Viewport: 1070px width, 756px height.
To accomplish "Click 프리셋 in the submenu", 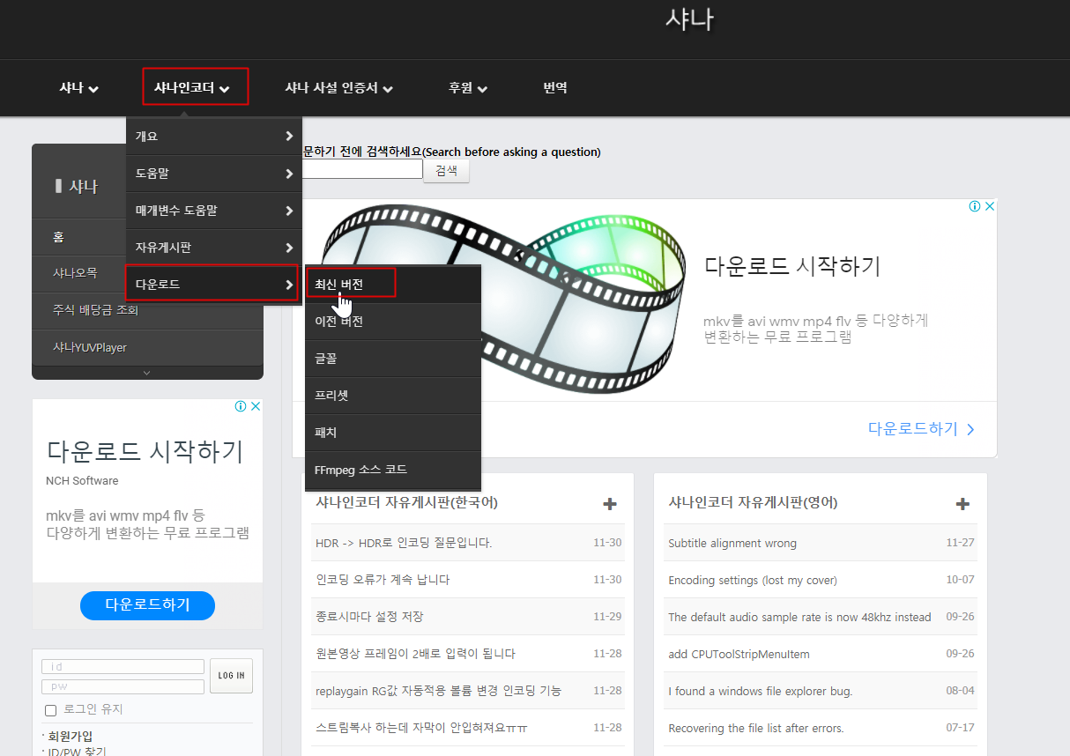I will pos(393,396).
